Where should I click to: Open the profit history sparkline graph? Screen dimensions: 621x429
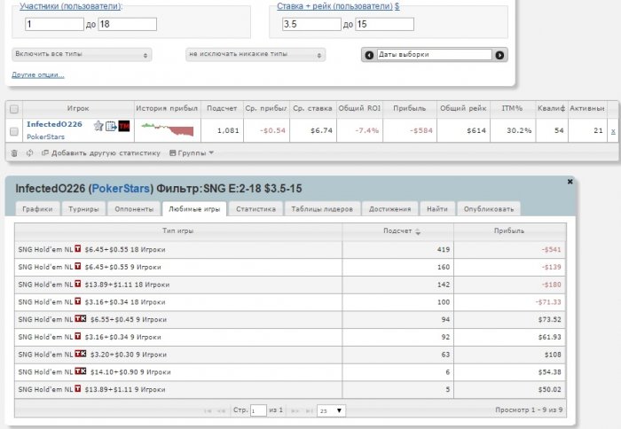[x=168, y=129]
